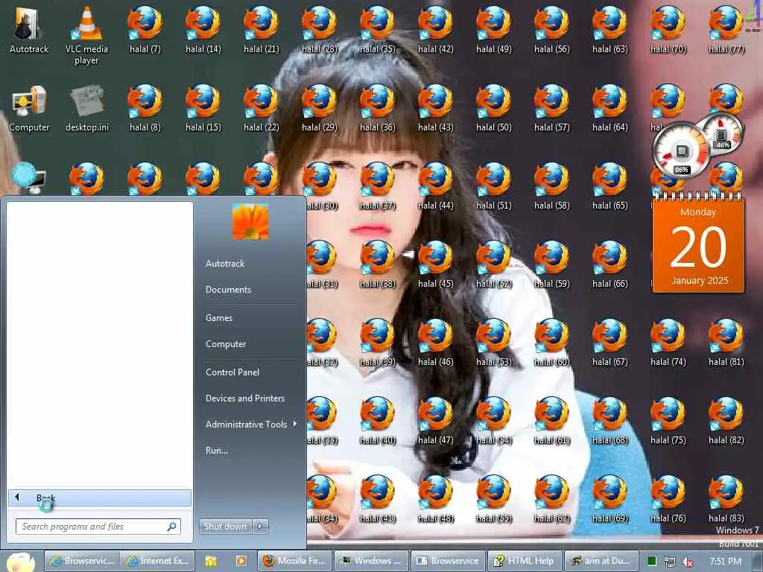Switch to the Browservice taskbar window

(x=448, y=562)
